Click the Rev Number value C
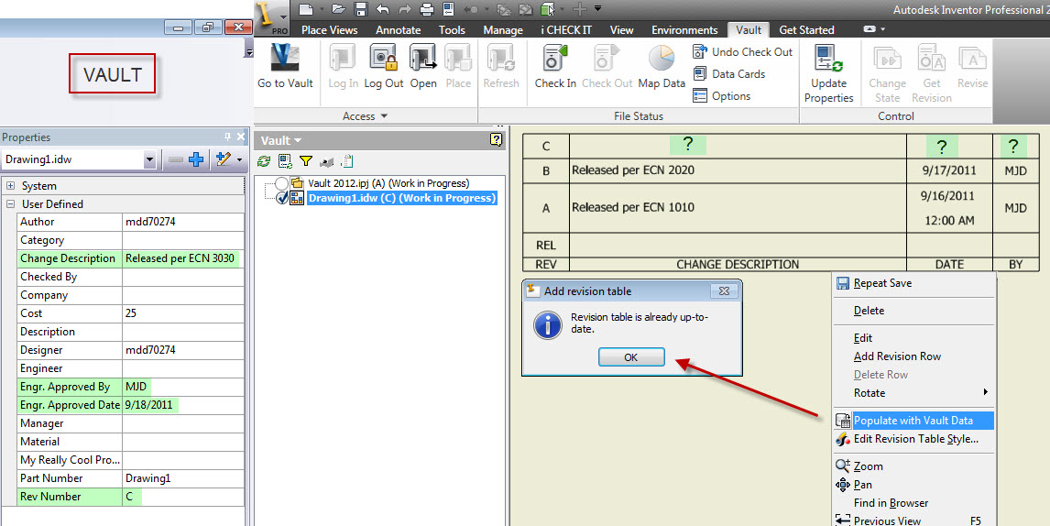Screen dimensions: 1050x526 (183, 497)
